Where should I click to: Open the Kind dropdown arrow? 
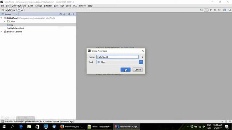tap(141, 62)
